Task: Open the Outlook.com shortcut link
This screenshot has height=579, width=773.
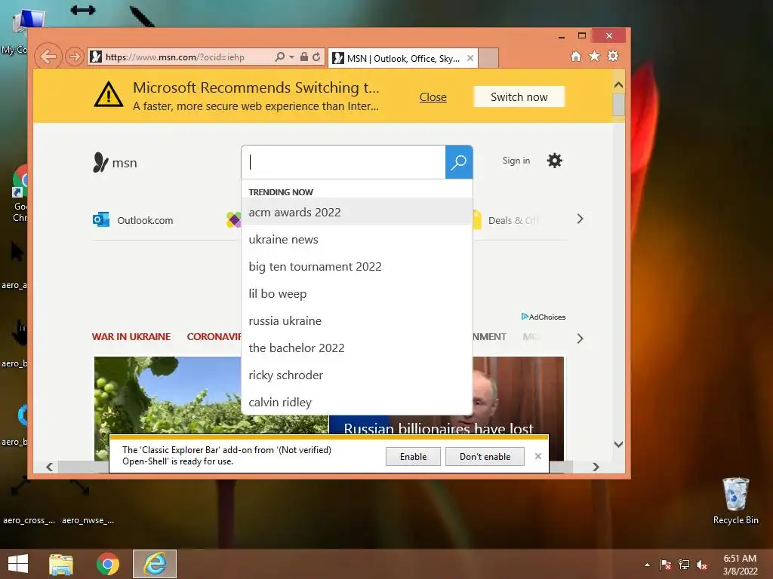Action: coord(145,220)
